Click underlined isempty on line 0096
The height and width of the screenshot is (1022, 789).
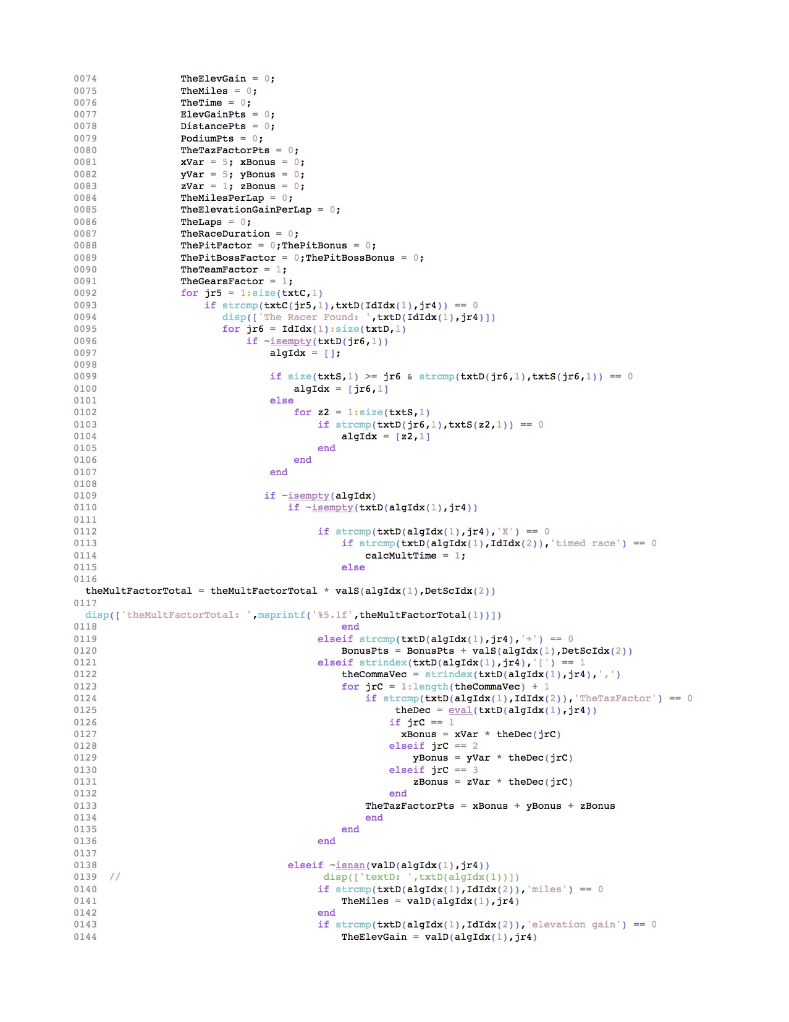point(291,341)
